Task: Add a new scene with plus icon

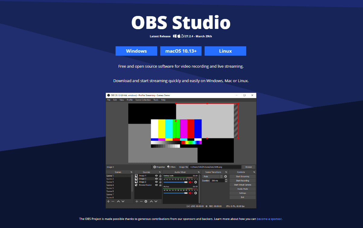Action: tap(109, 201)
